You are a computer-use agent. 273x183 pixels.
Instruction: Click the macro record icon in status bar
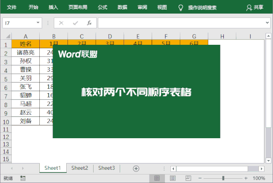[x=23, y=178]
